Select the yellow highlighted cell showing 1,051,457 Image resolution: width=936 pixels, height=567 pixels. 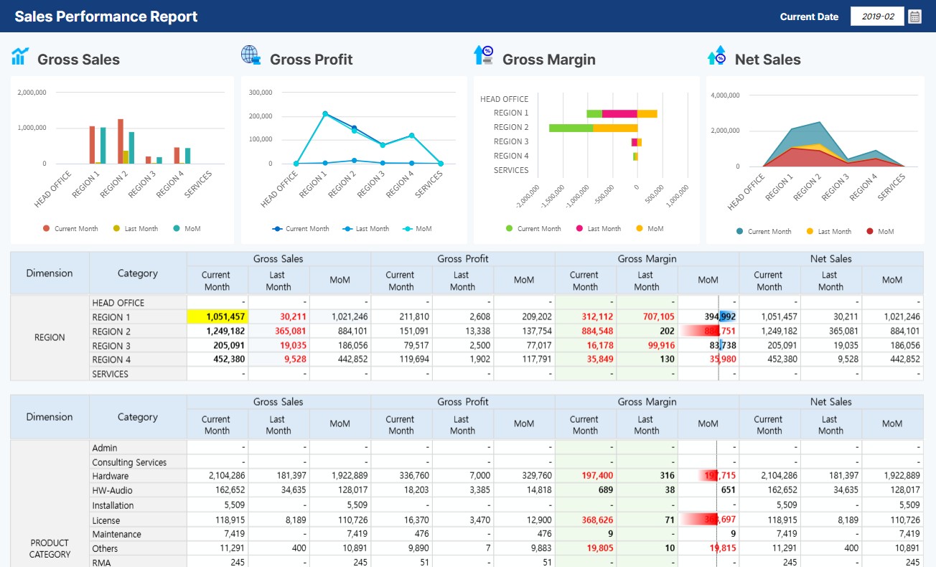[217, 317]
